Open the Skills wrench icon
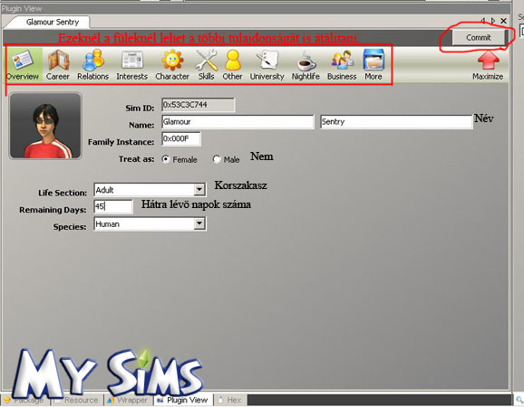This screenshot has width=524, height=407. tap(206, 61)
